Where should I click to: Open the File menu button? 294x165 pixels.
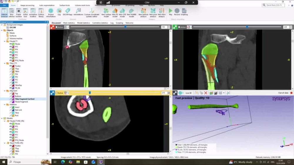click(x=4, y=5)
